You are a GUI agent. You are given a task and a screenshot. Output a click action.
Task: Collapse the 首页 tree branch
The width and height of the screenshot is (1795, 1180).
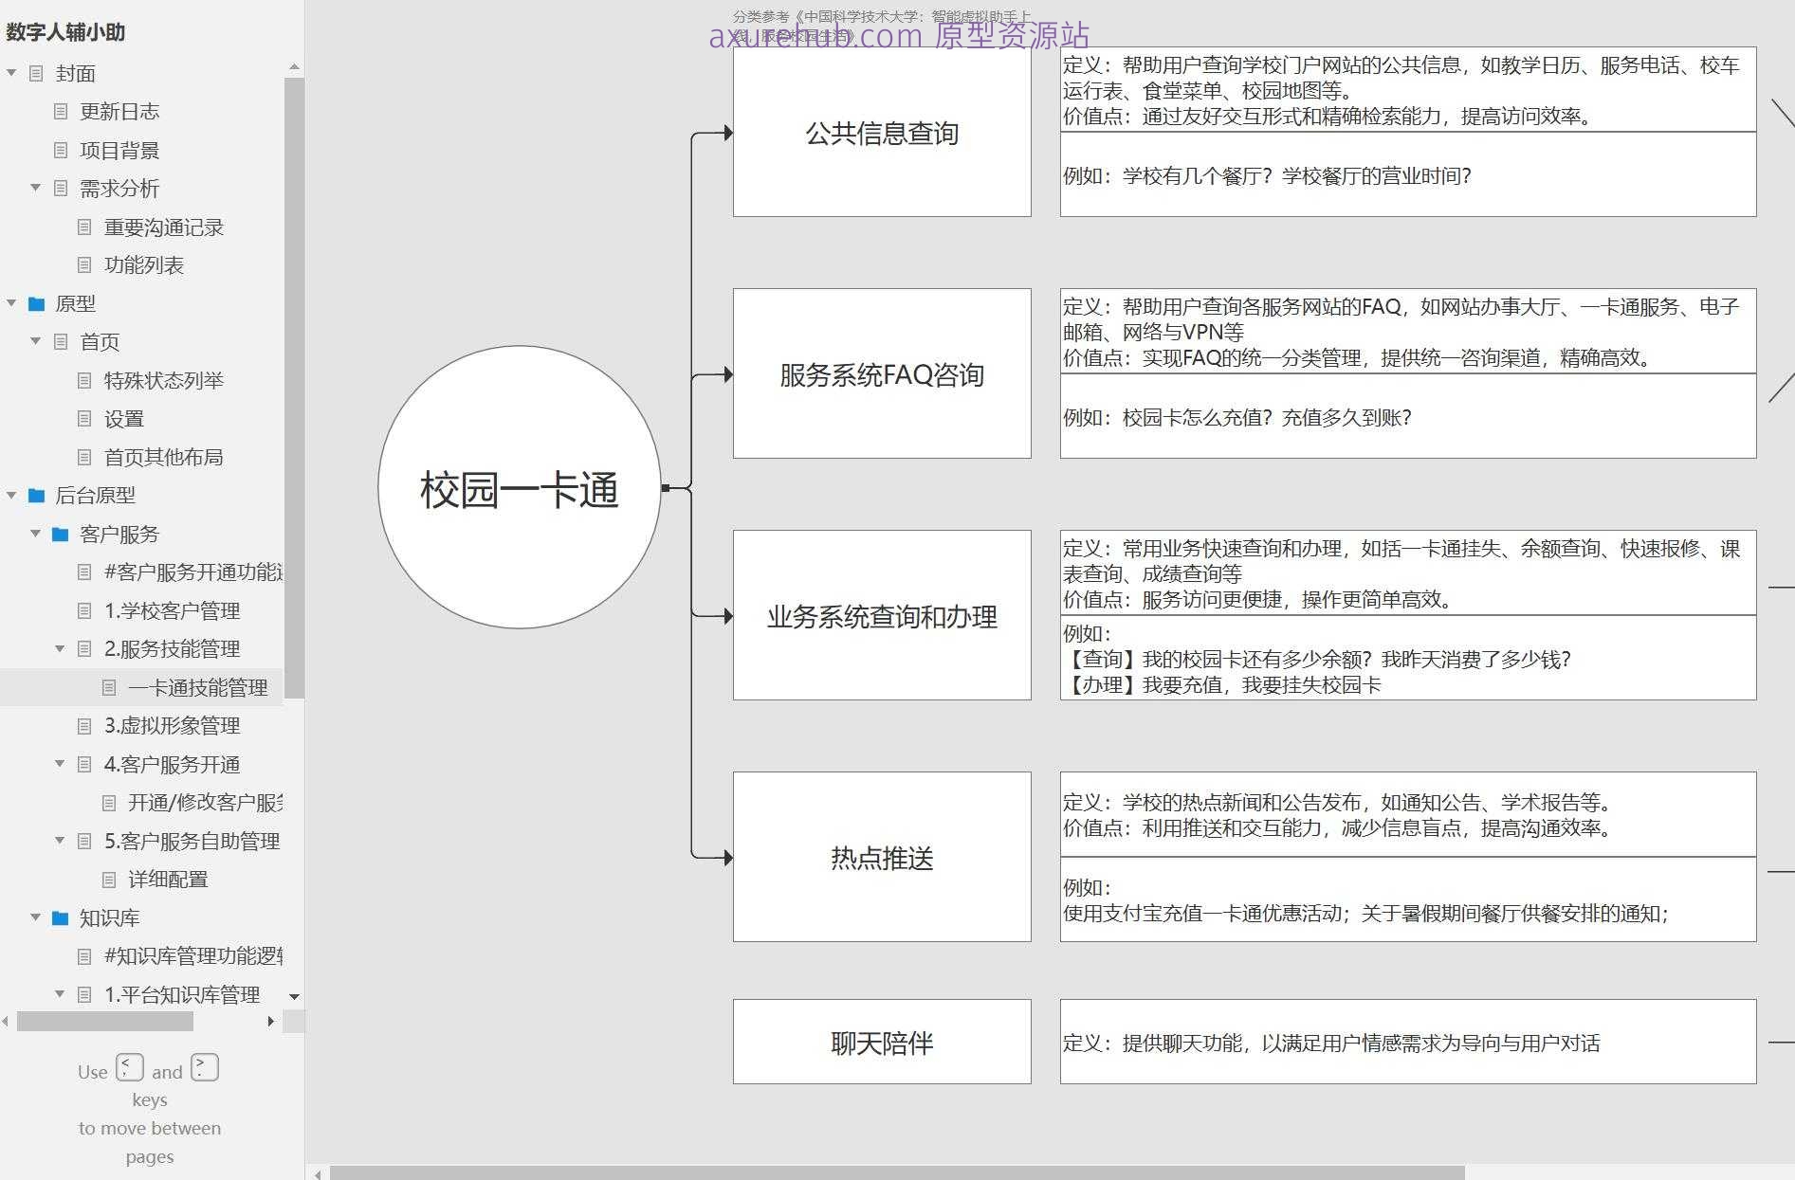[x=34, y=341]
